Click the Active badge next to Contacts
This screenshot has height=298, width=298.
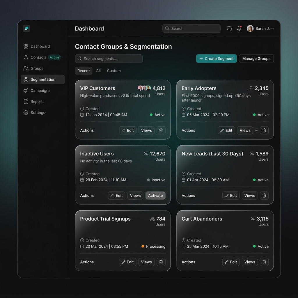54,57
